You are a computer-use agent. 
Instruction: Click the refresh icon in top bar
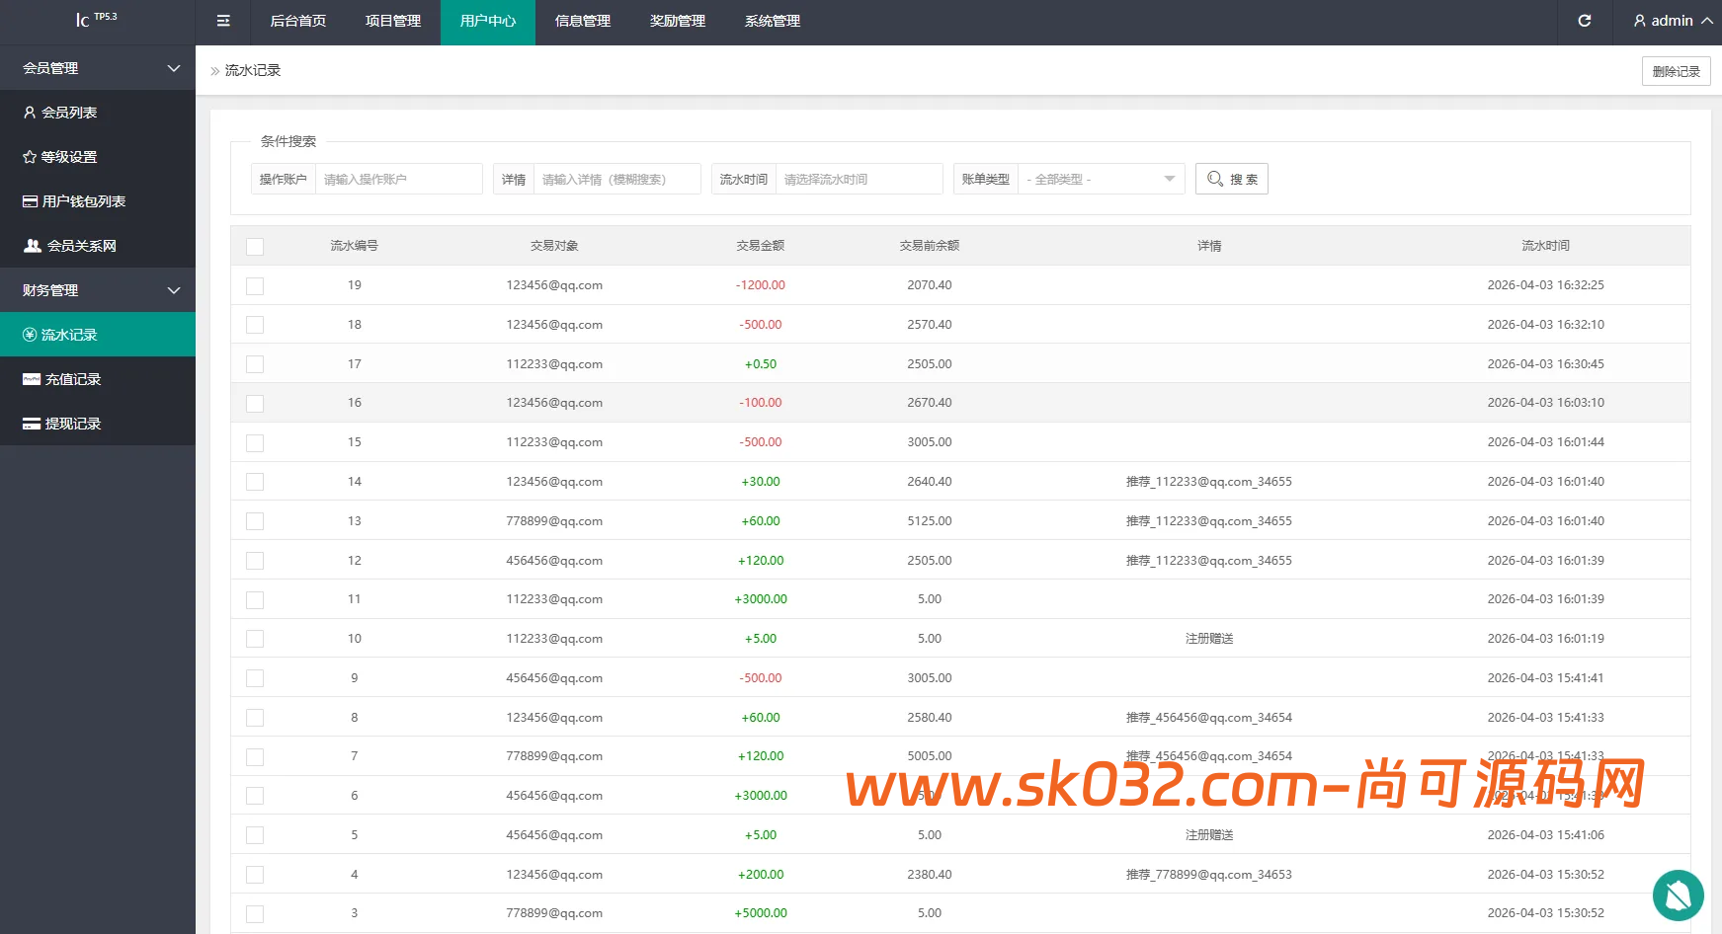[x=1585, y=21]
